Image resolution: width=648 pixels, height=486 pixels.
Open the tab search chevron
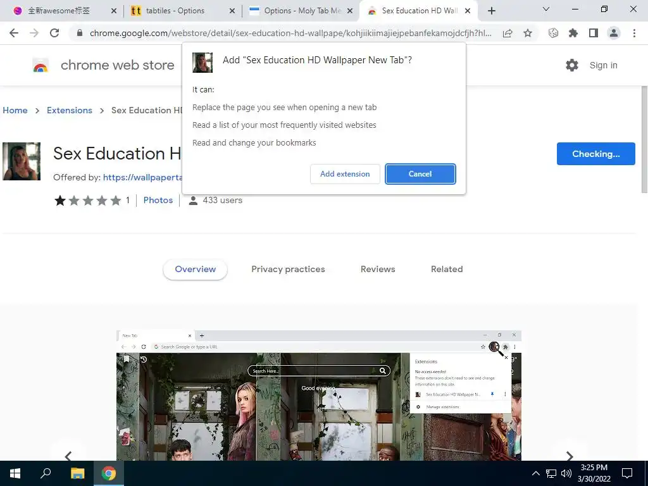pyautogui.click(x=546, y=9)
